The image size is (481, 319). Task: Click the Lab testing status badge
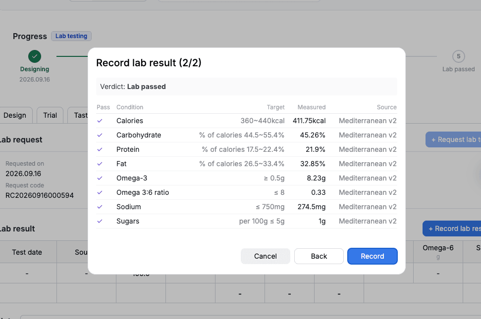click(71, 36)
